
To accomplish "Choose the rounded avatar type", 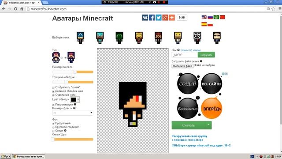I will pyautogui.click(x=62, y=58).
